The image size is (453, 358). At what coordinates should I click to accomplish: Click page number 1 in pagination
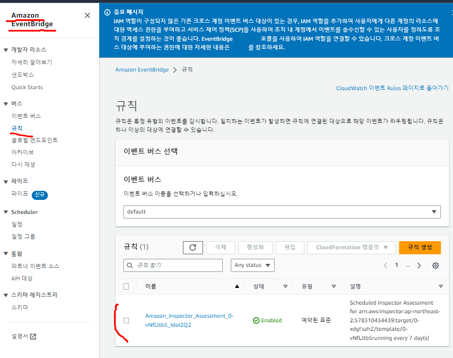coord(397,265)
